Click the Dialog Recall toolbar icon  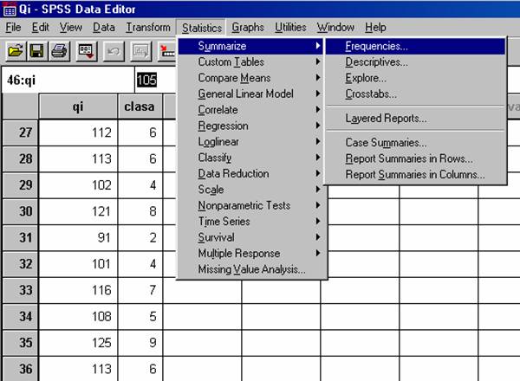click(x=88, y=51)
